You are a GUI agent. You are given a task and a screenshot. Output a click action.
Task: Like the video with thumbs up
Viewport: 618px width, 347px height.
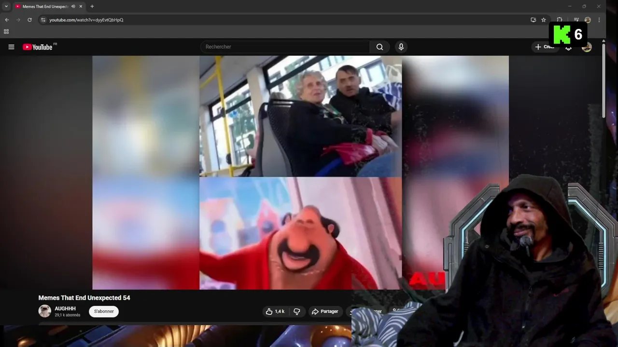pyautogui.click(x=275, y=311)
